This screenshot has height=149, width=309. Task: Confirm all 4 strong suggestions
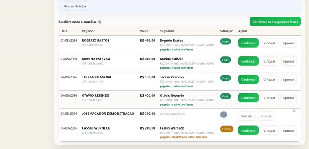coord(275,22)
